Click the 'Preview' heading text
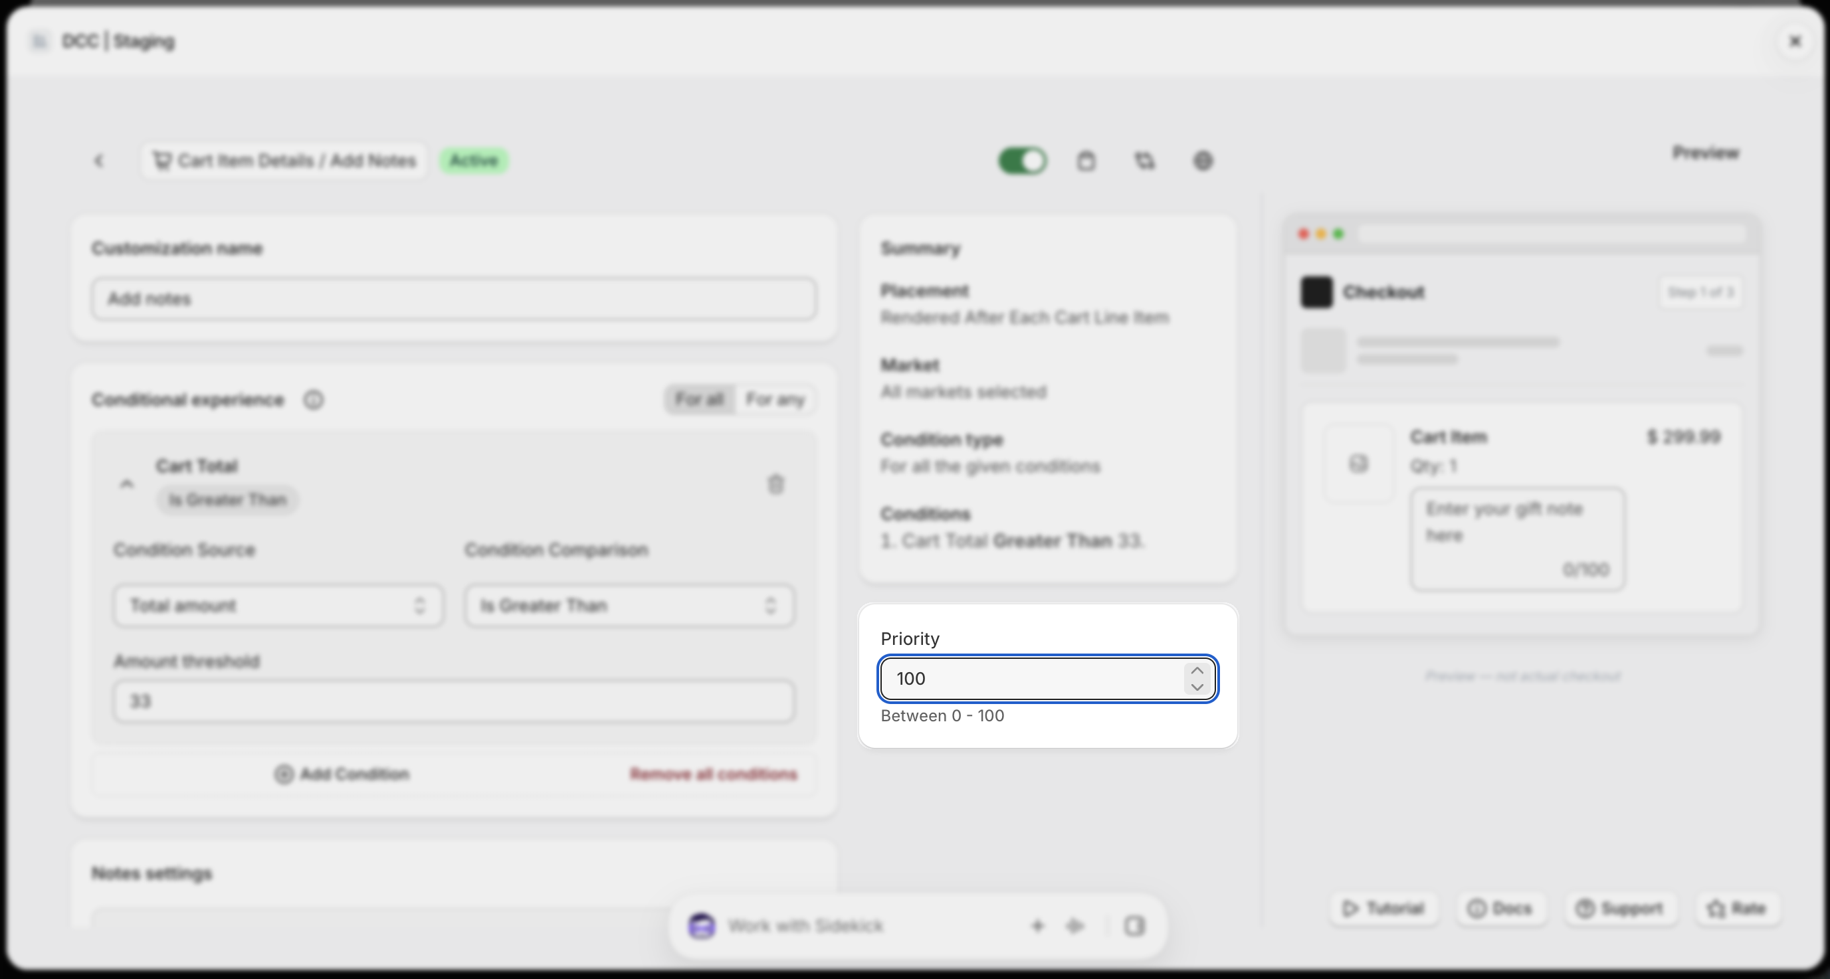This screenshot has width=1830, height=979. click(1705, 153)
